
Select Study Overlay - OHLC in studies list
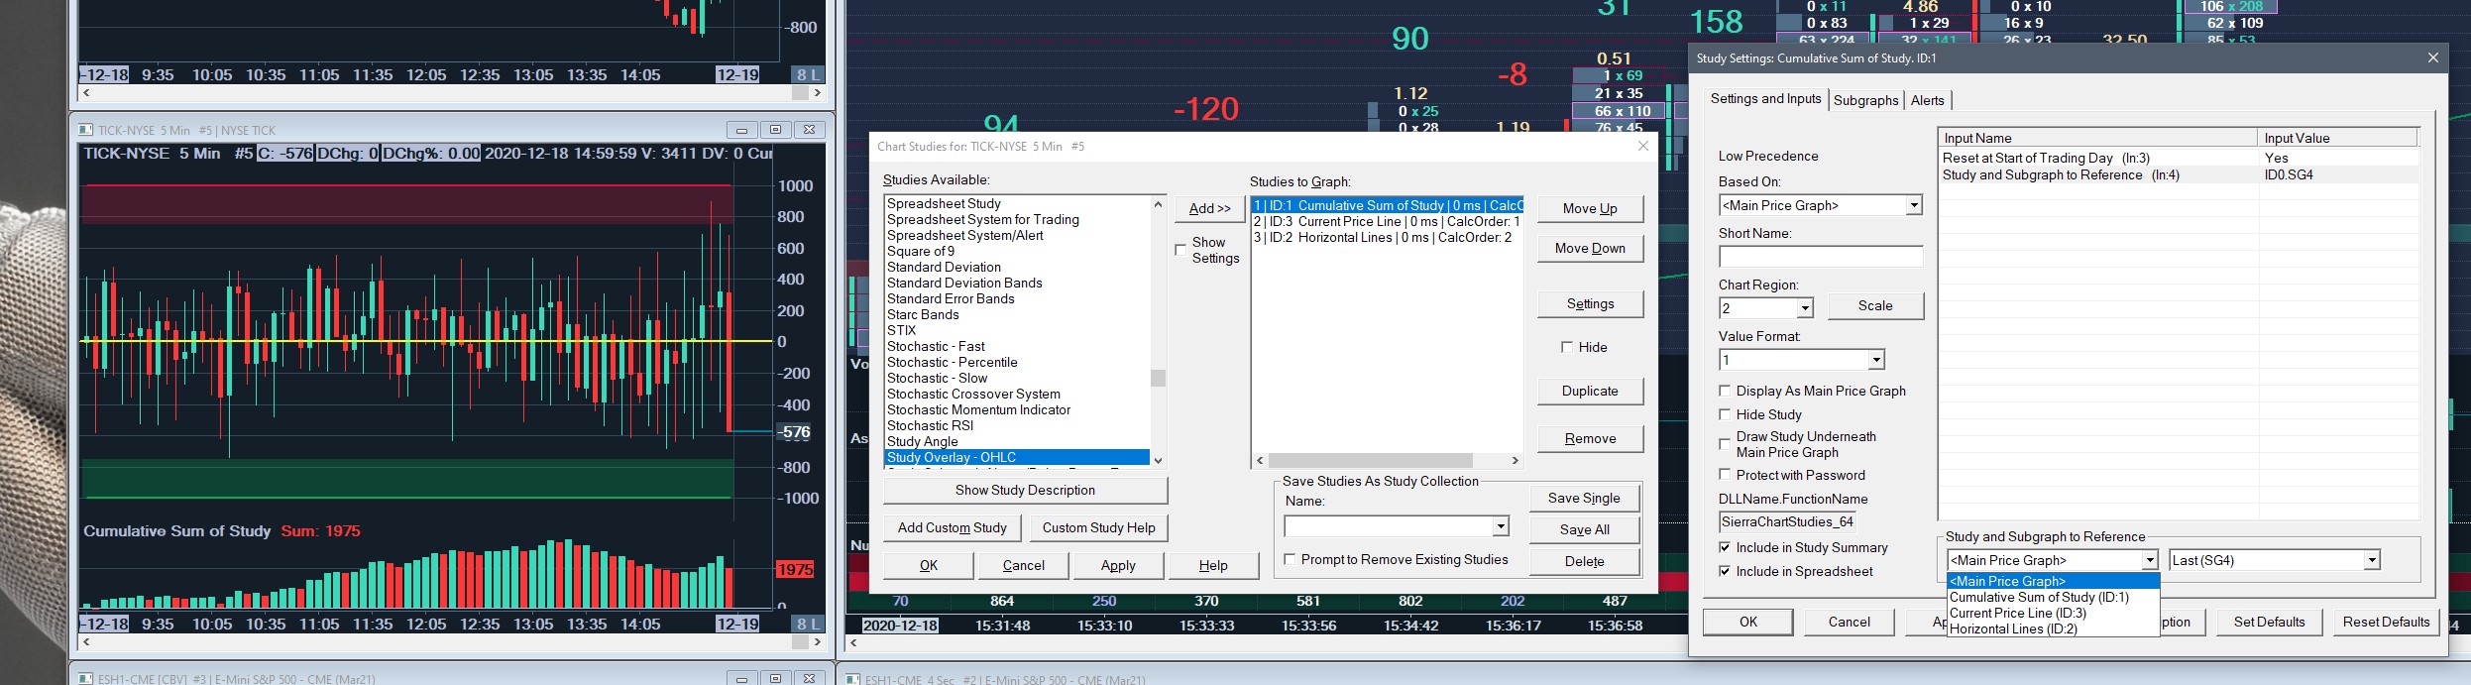[1017, 457]
